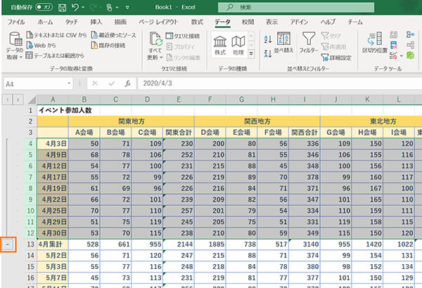Click the G会場 column header cell
Image resolution: width=422 pixels, height=288 pixels.
(x=336, y=132)
